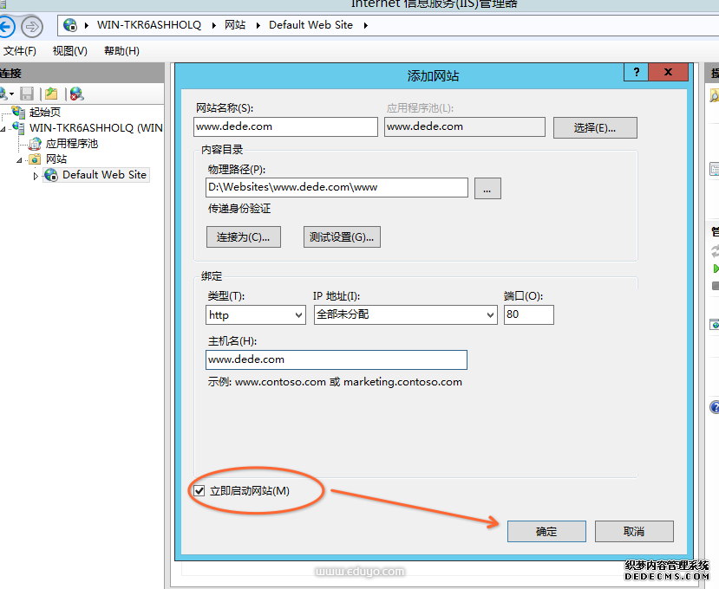Open the binding Type dropdown showing http

(x=255, y=315)
